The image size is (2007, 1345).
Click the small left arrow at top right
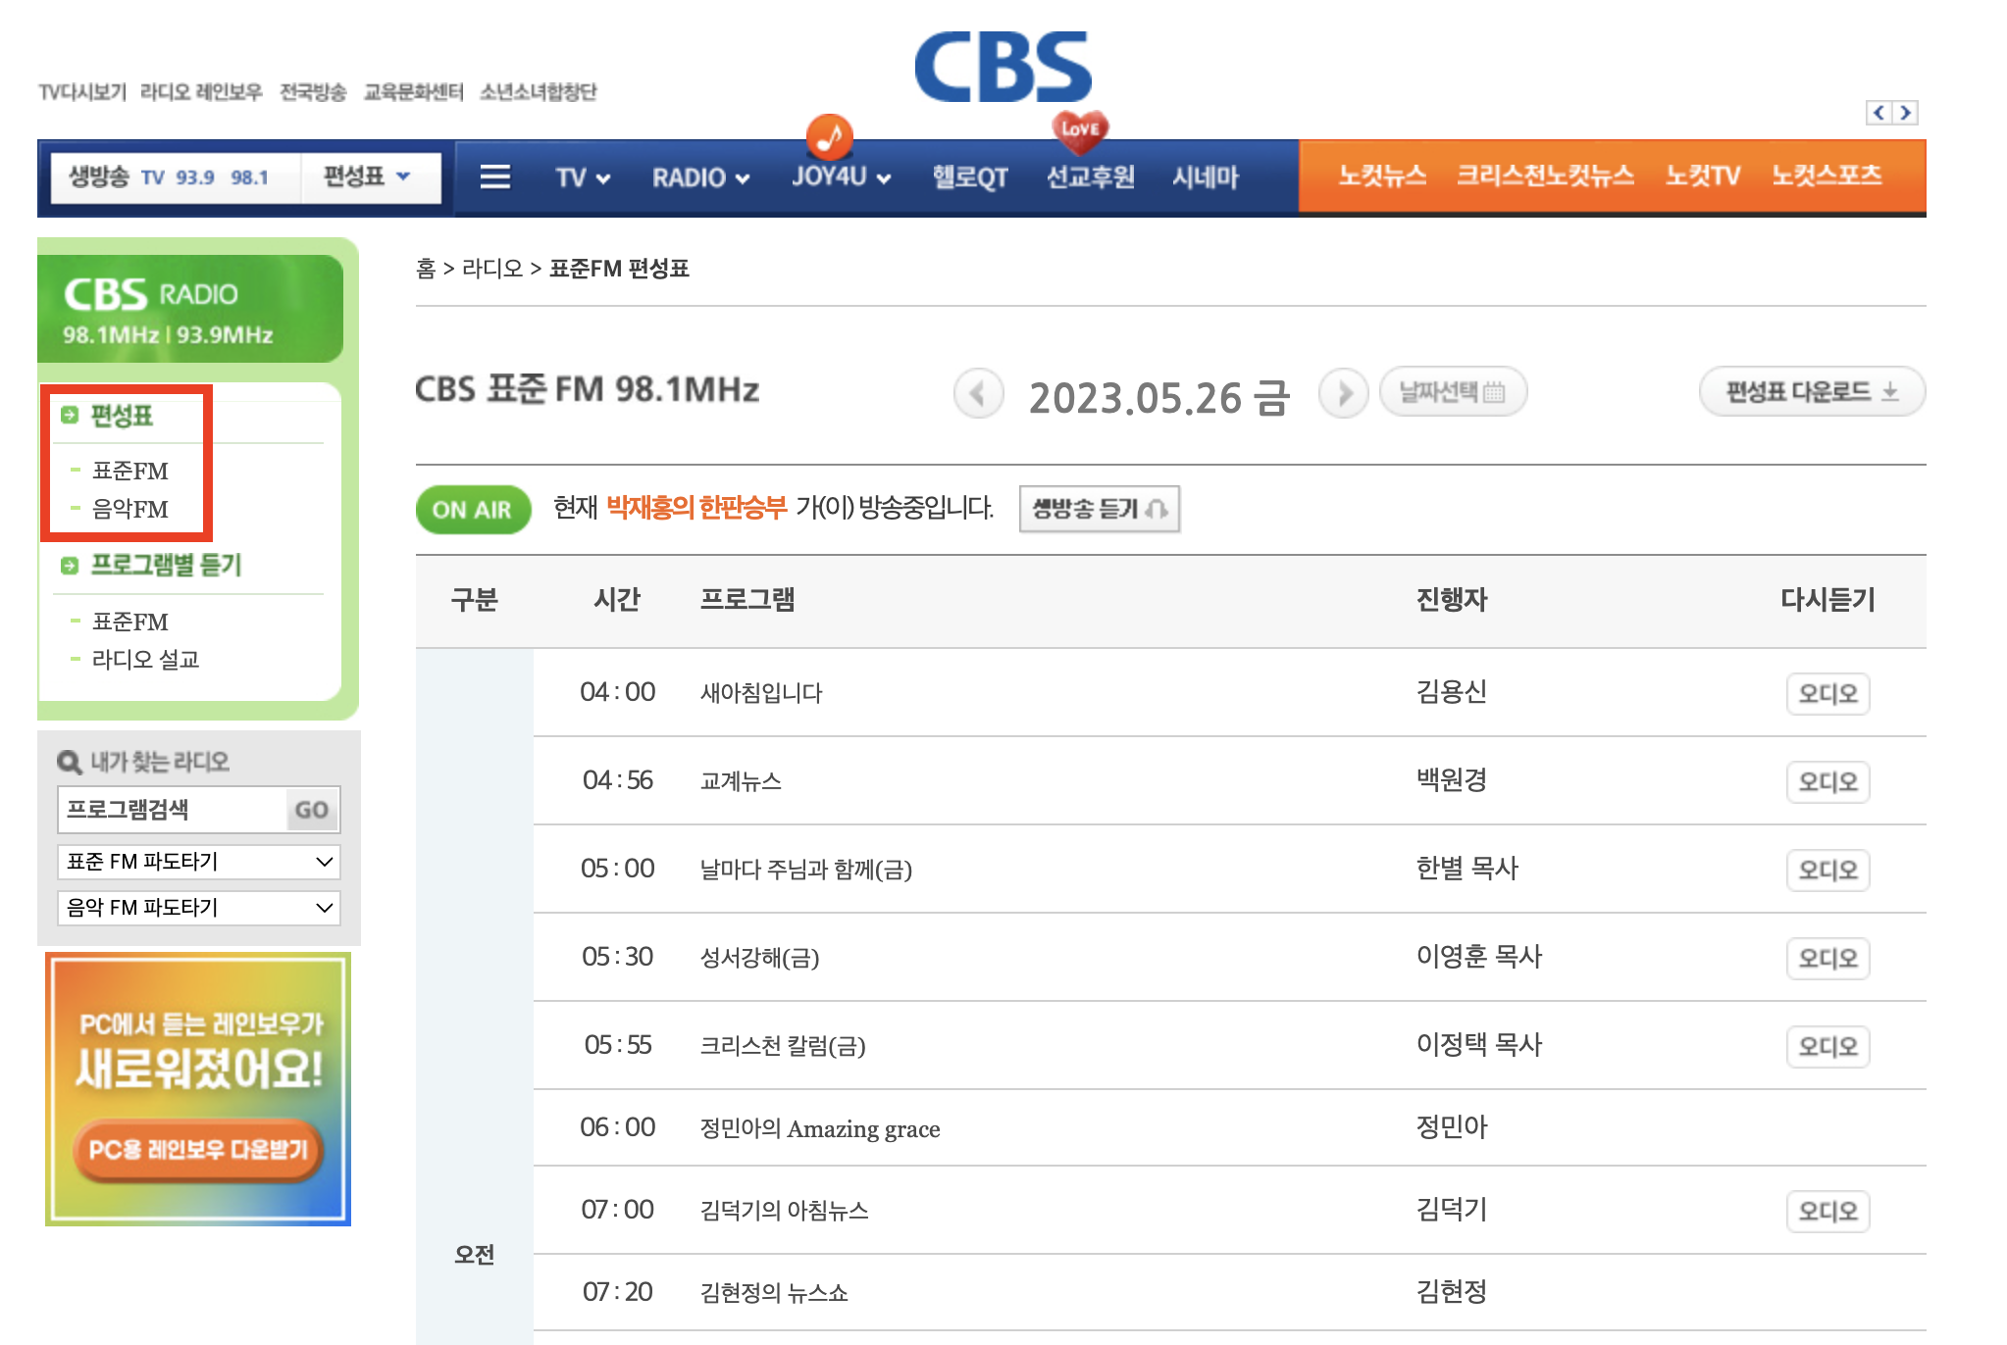[1878, 113]
